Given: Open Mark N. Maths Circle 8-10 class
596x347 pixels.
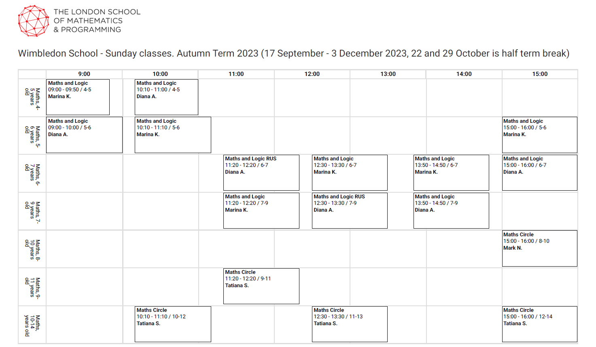Looking at the screenshot, I should pyautogui.click(x=540, y=248).
